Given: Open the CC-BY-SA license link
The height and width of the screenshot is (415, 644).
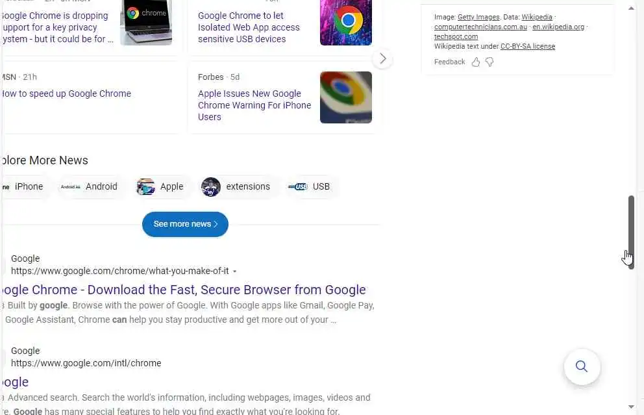Looking at the screenshot, I should (528, 46).
